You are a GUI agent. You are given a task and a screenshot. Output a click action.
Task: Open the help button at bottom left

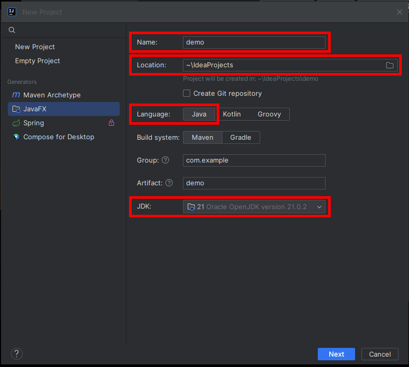tap(17, 354)
